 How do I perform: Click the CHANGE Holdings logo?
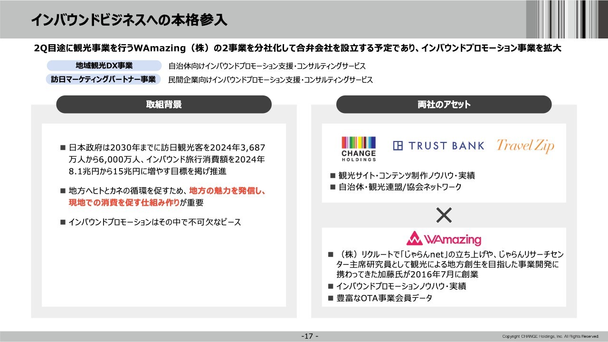(x=359, y=149)
